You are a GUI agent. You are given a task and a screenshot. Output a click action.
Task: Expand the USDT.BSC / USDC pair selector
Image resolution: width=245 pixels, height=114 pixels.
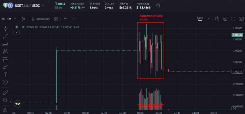click(x=43, y=5)
